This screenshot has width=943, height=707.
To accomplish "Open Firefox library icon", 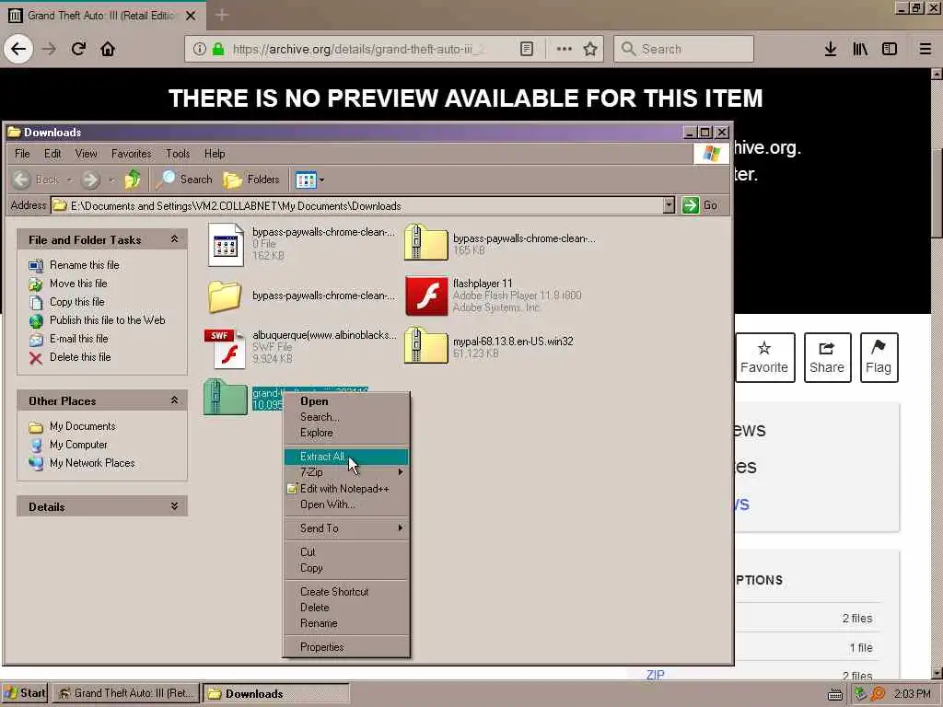I will pos(860,49).
